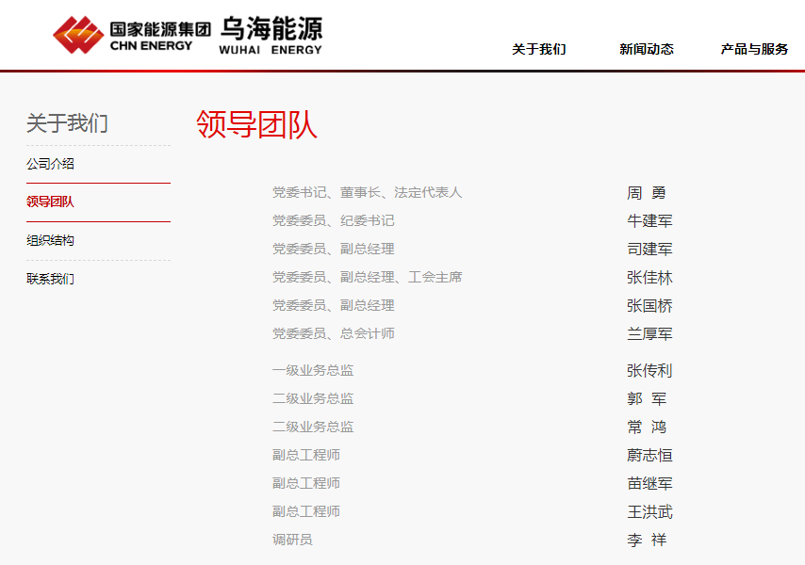Open 组织结构 from the sidebar
Screen dimensions: 805x565
(47, 240)
